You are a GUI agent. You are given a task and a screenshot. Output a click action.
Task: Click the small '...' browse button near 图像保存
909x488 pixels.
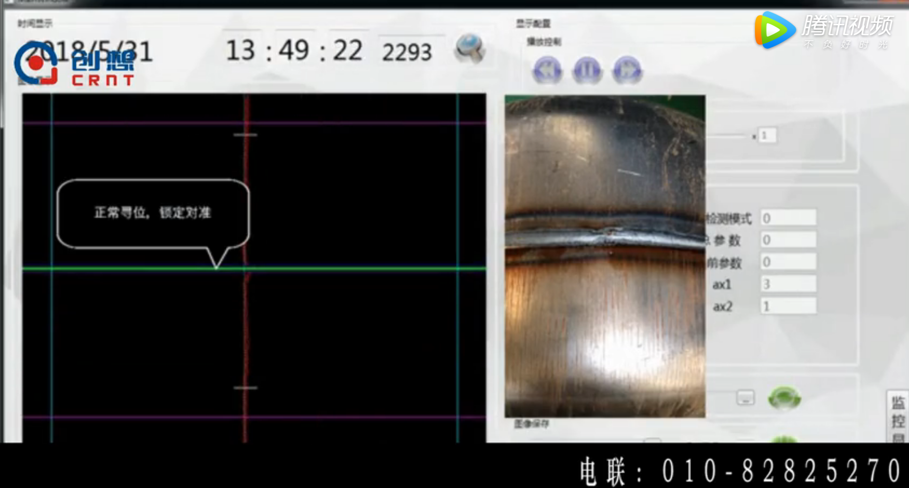[745, 398]
